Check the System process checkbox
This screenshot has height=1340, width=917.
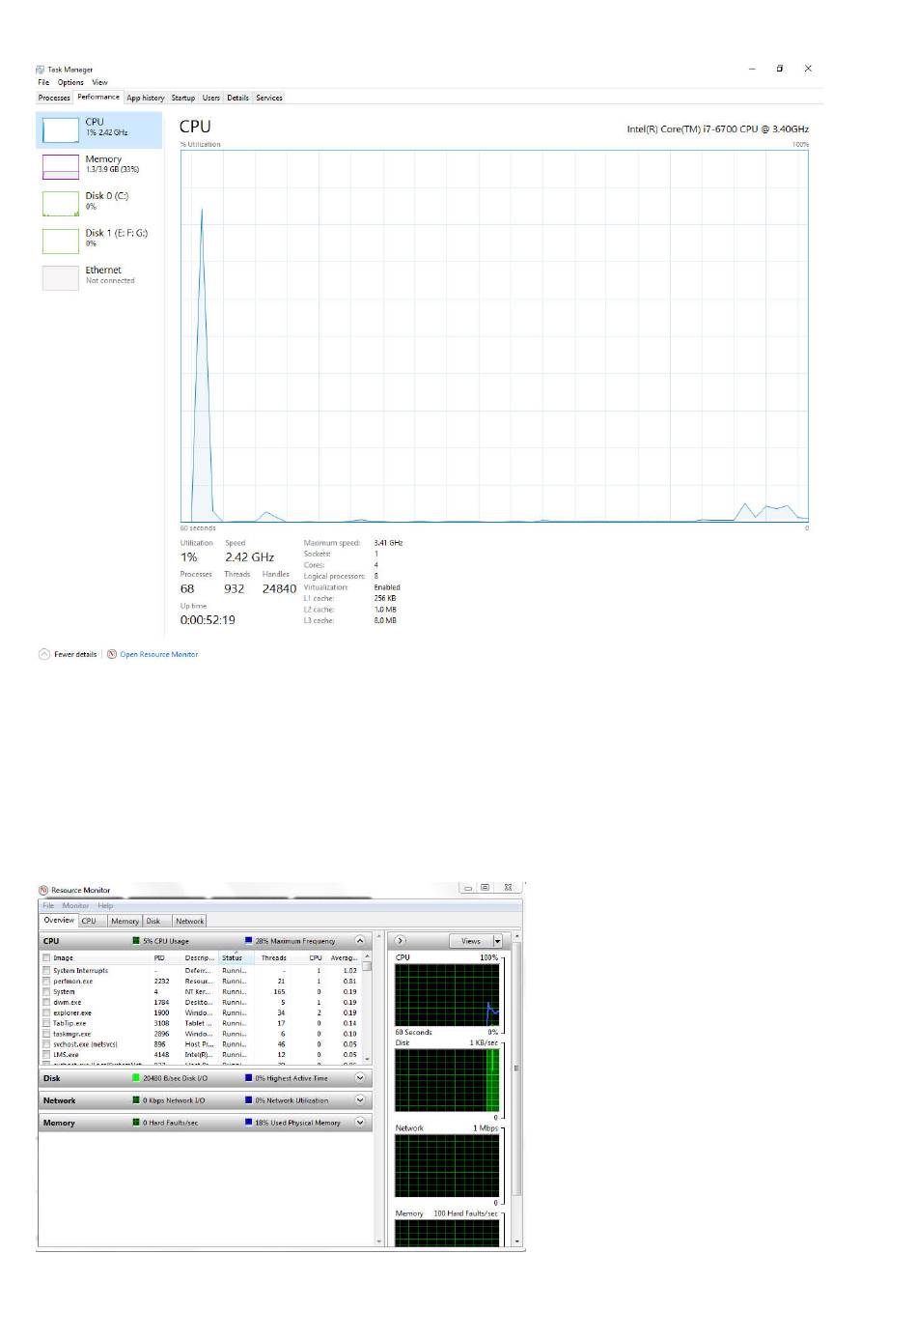click(x=46, y=991)
